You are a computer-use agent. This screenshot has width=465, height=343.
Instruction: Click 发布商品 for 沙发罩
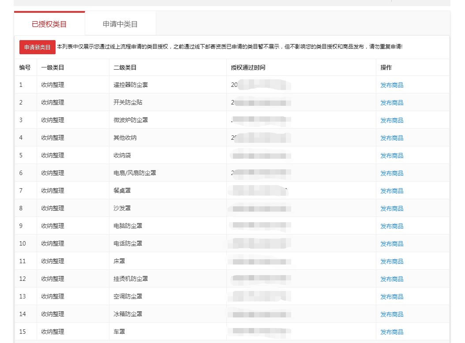(392, 209)
